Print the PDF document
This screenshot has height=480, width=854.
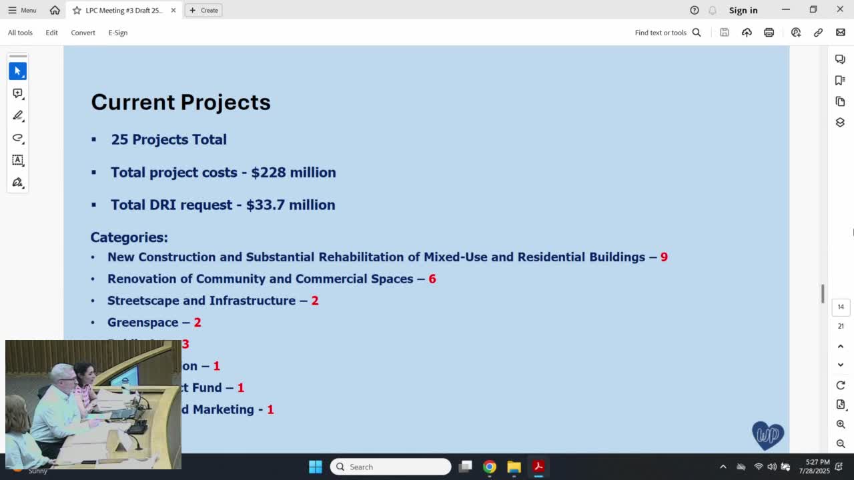(769, 32)
